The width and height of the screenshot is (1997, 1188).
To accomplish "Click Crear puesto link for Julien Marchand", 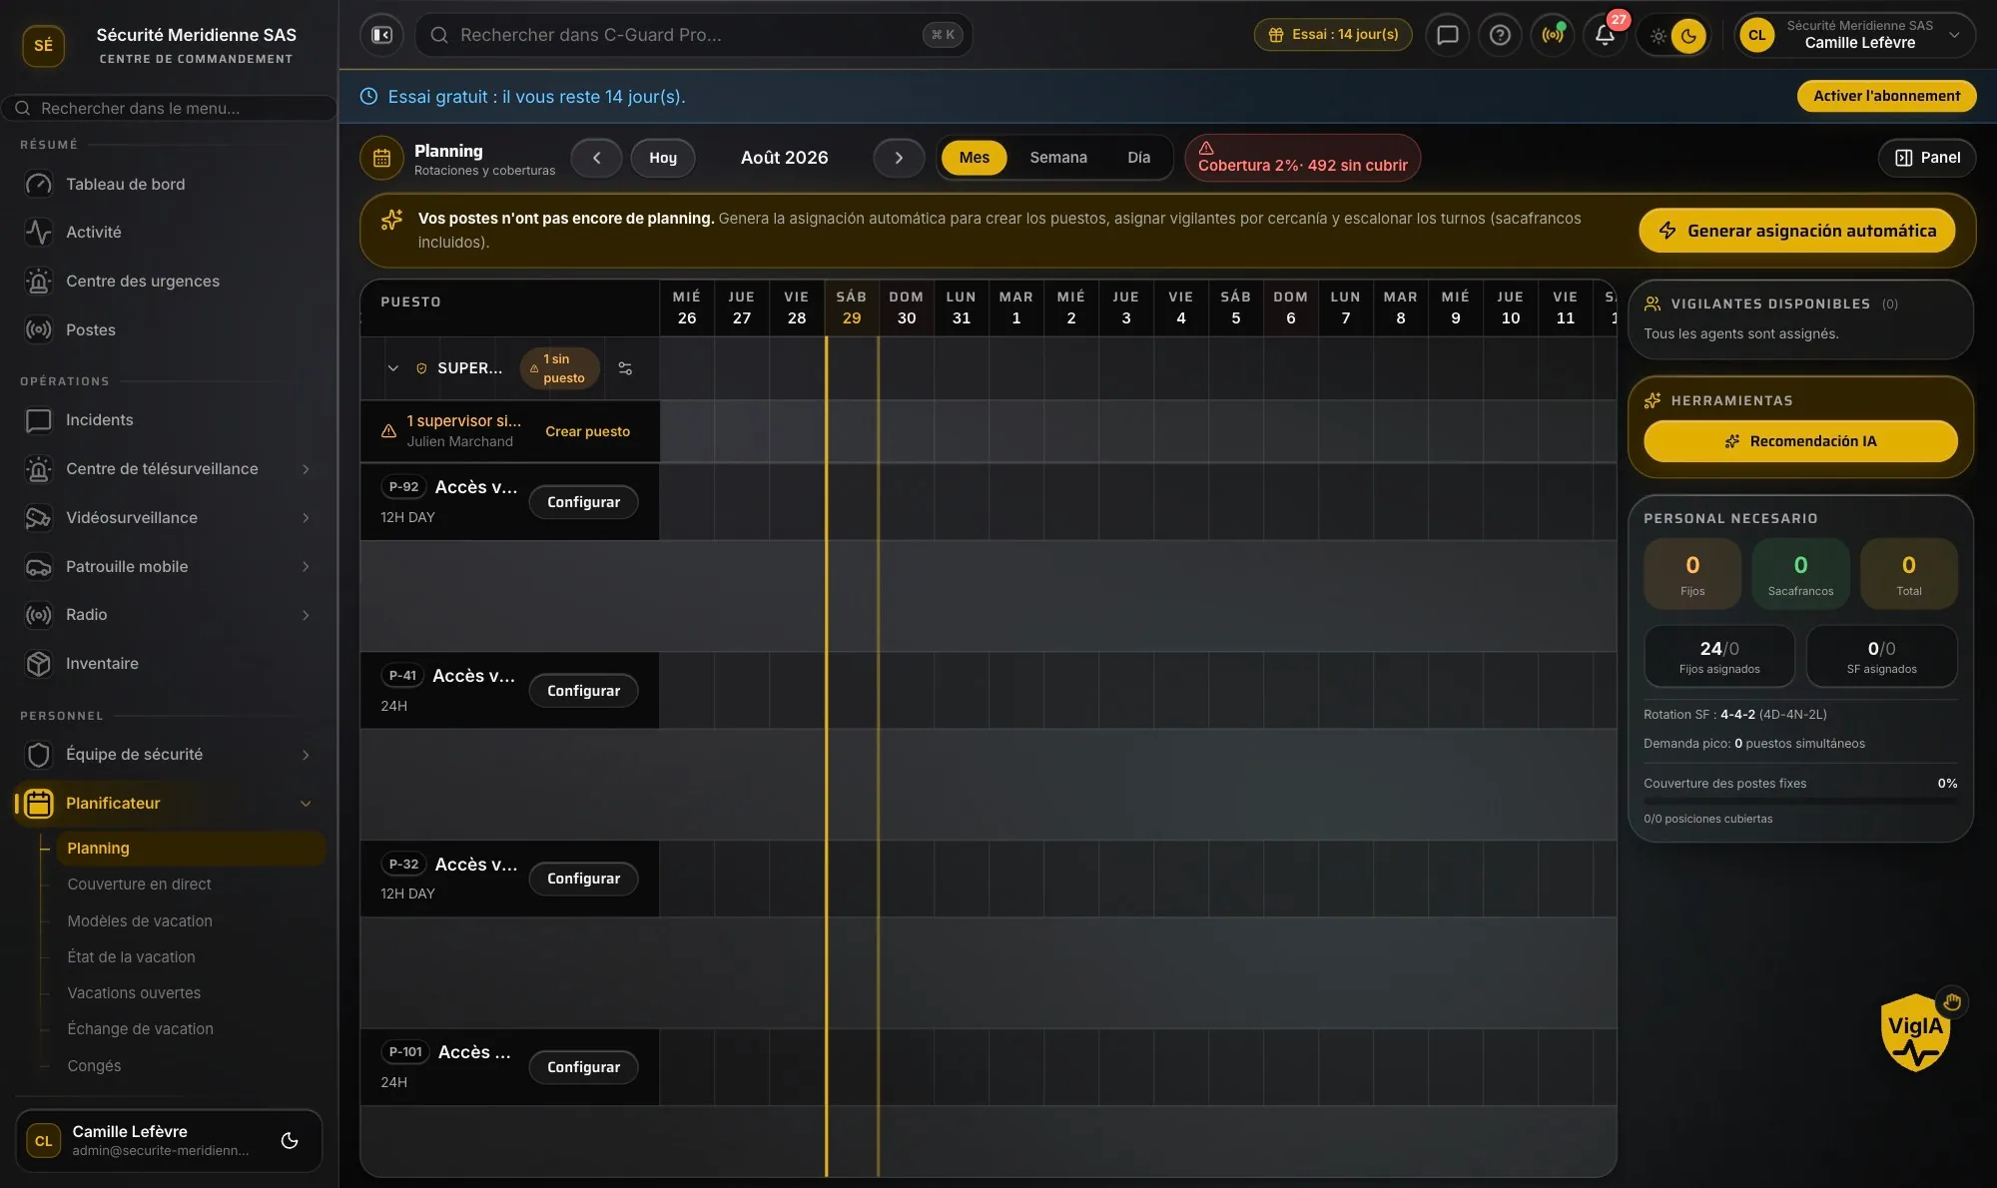I will tap(587, 431).
